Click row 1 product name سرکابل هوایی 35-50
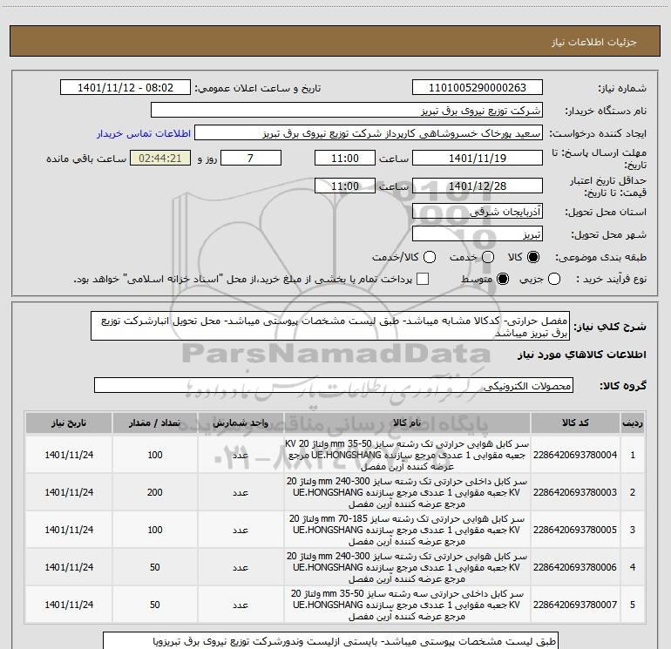The image size is (671, 649). coord(407,455)
